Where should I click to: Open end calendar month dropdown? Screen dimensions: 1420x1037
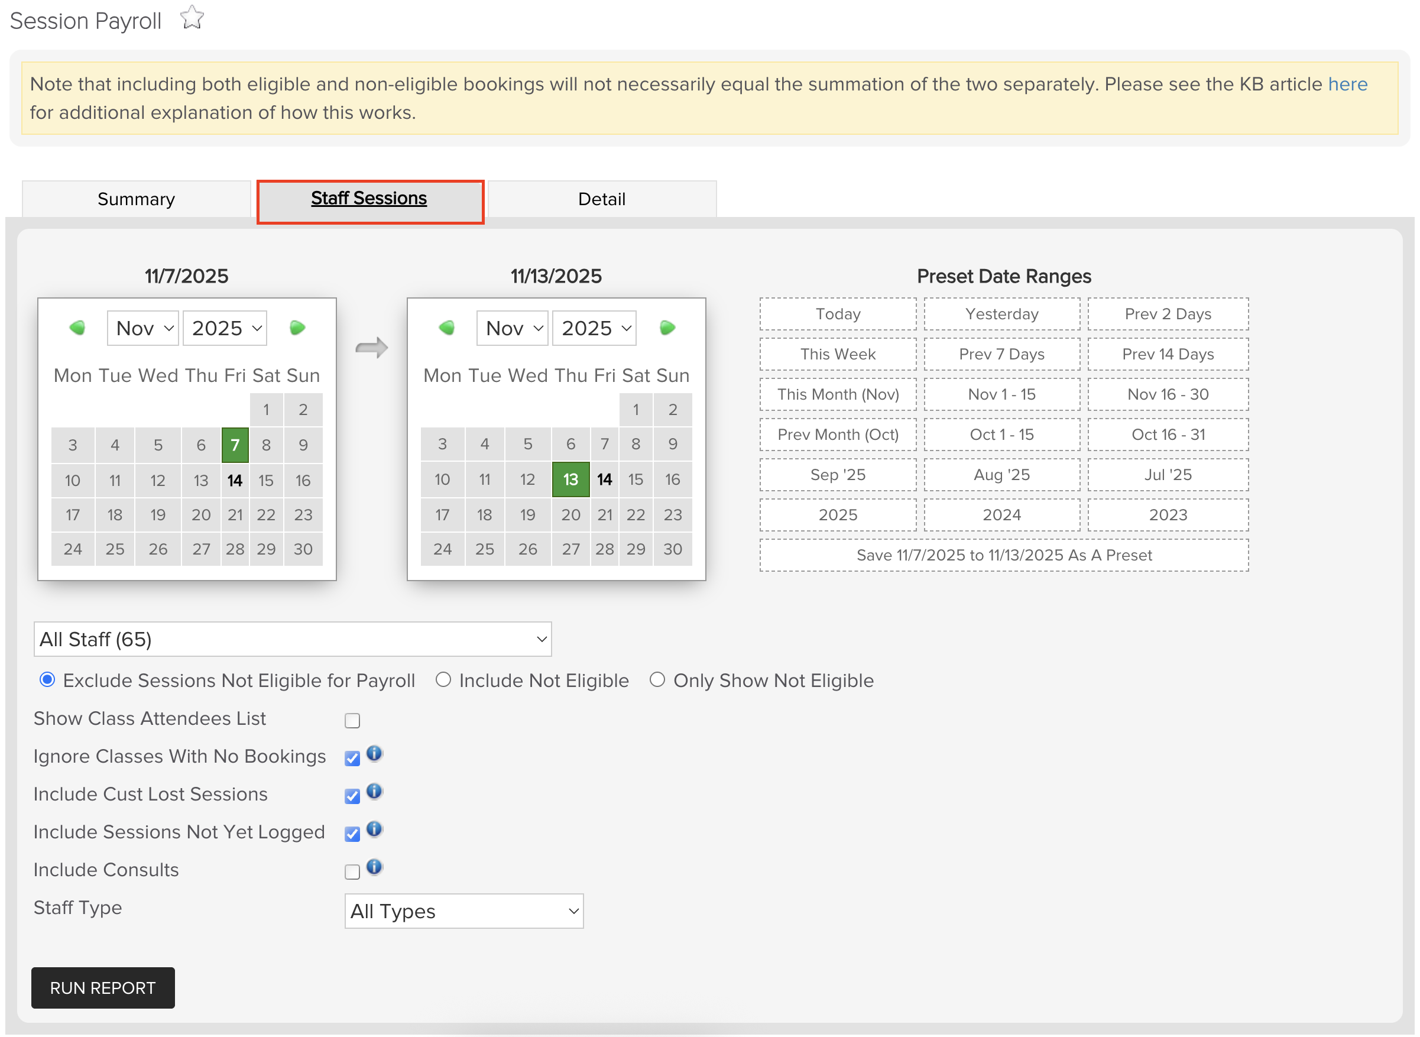pyautogui.click(x=513, y=328)
